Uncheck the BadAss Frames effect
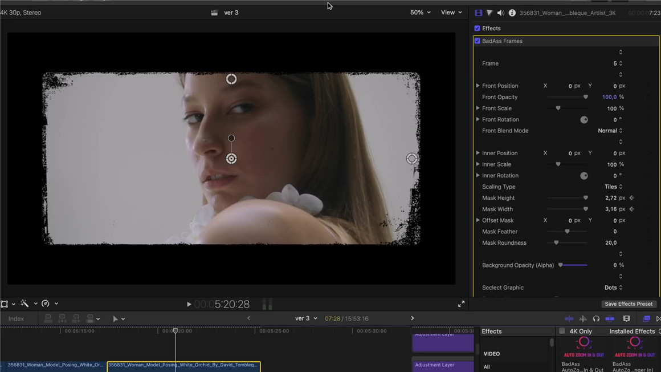The width and height of the screenshot is (661, 372). coord(478,41)
